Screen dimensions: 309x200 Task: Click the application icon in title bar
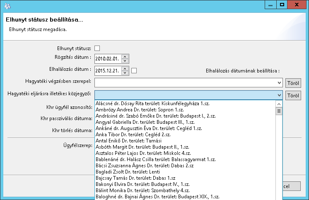[x=7, y=5]
